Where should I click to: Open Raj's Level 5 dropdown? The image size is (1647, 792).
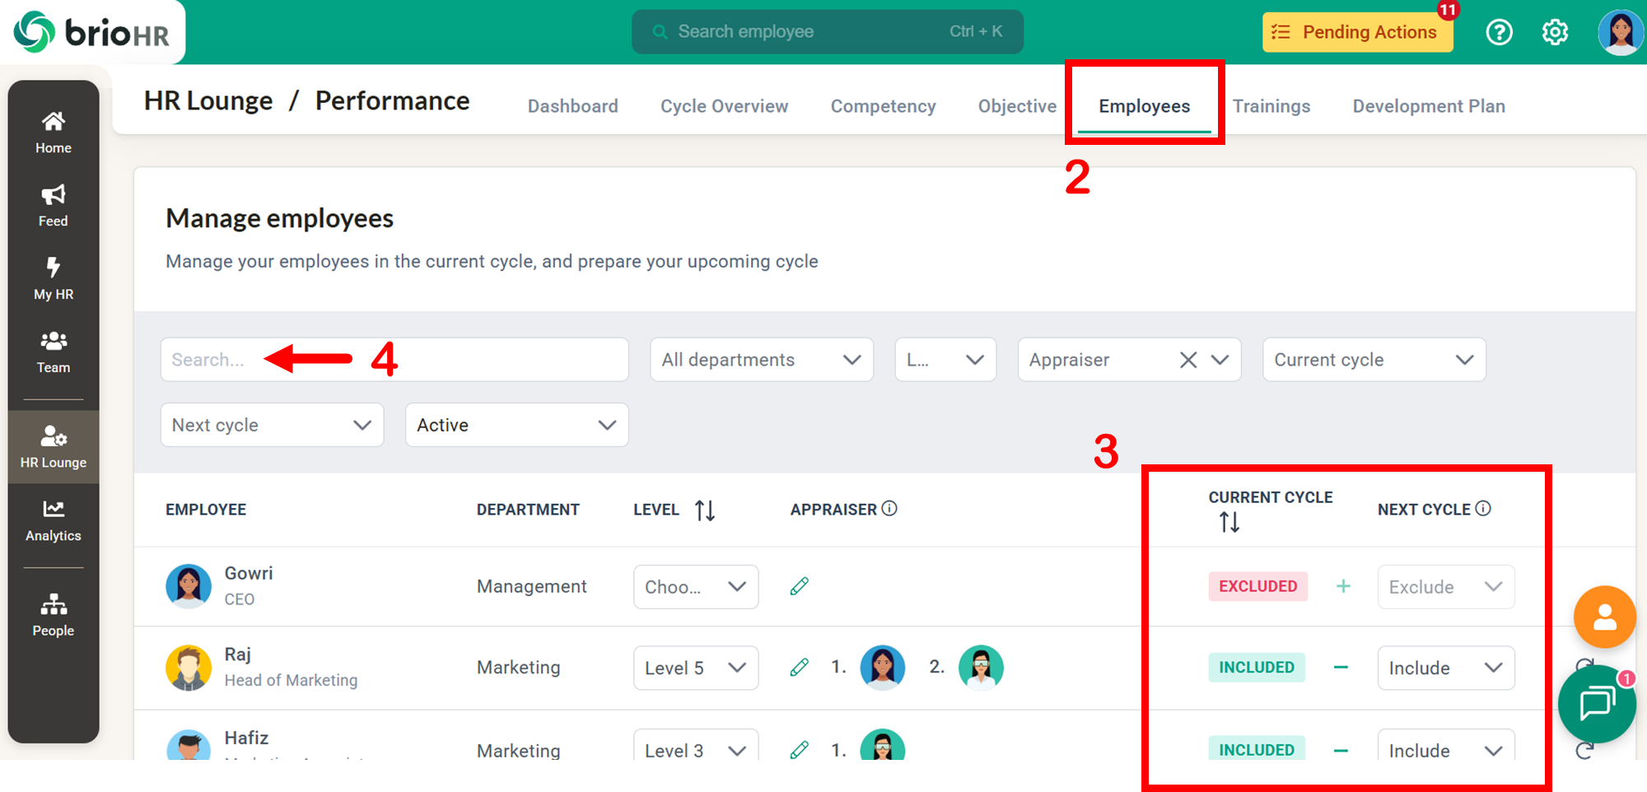tap(695, 668)
